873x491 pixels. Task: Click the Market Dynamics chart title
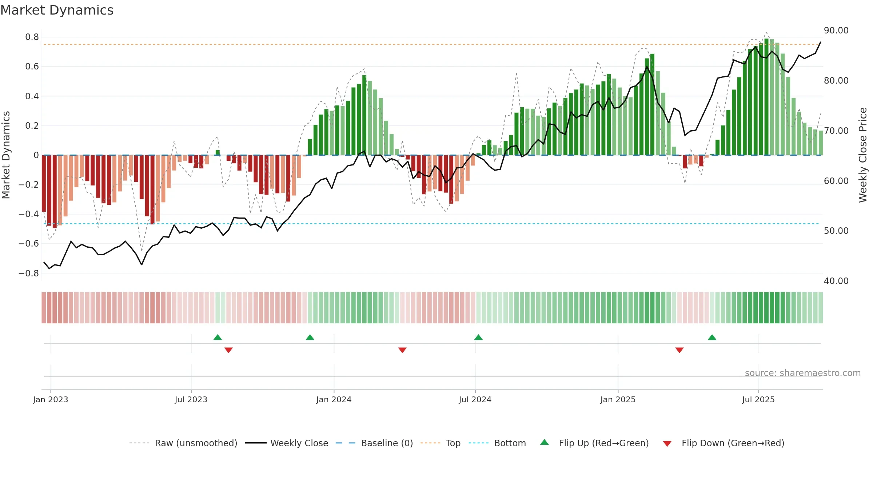(x=57, y=10)
